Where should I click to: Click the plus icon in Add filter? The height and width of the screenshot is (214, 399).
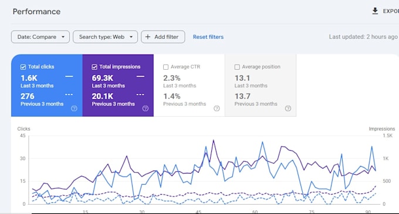[x=148, y=37]
